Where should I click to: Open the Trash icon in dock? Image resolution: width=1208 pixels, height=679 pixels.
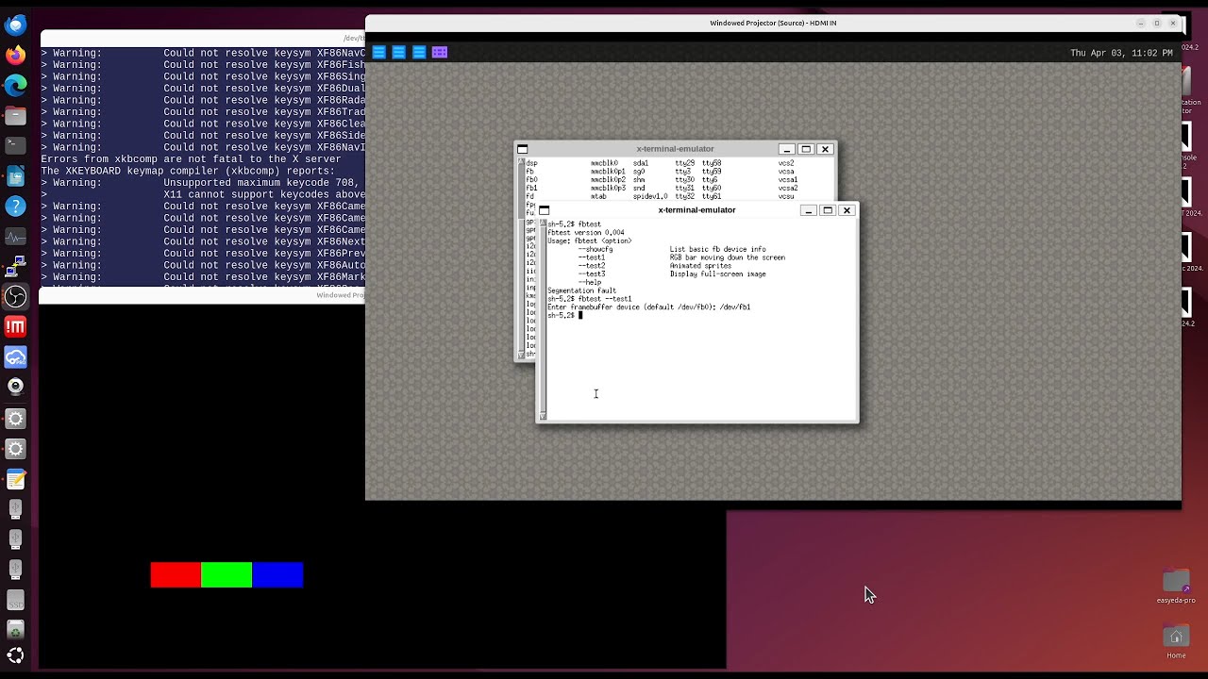[x=15, y=630]
